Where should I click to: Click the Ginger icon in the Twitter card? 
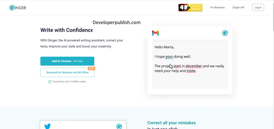click(119, 126)
